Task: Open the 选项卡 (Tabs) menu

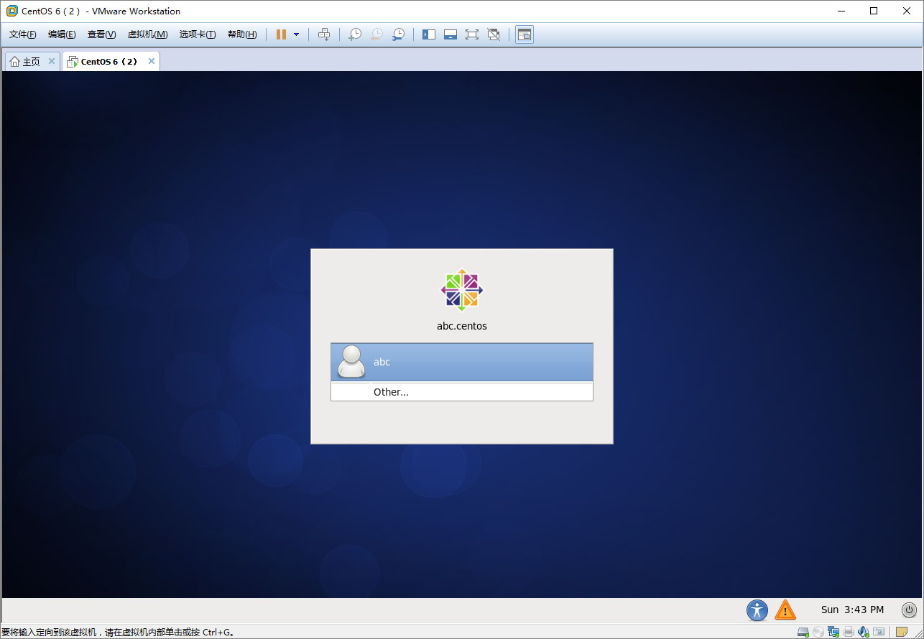Action: [198, 34]
